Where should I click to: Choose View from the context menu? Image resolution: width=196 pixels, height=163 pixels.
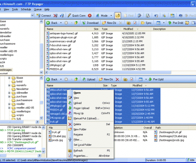(90, 98)
